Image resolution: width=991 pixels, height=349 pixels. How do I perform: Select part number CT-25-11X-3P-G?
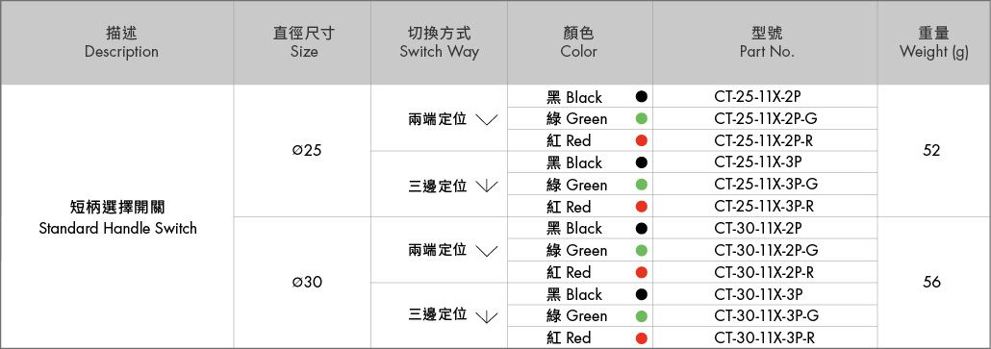(x=766, y=185)
